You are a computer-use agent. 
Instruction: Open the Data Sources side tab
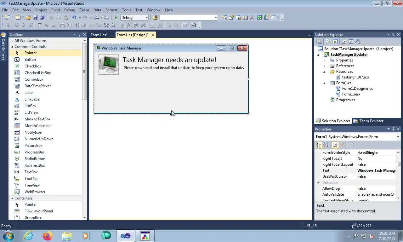(x=3, y=46)
